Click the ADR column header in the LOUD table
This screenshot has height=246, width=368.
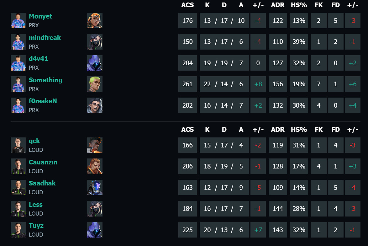[278, 130]
